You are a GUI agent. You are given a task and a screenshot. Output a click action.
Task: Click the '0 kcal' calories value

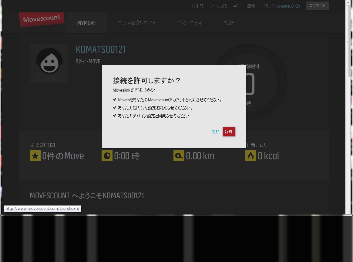click(x=269, y=156)
